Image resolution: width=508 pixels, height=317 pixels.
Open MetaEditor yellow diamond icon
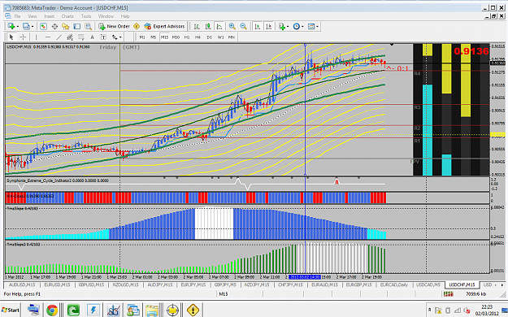pos(137,26)
